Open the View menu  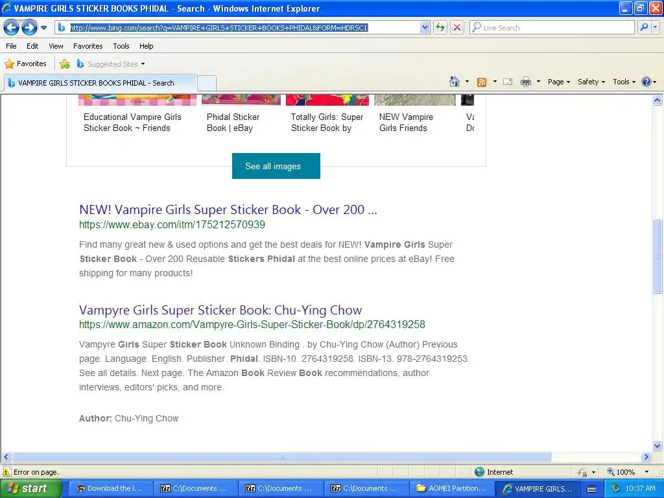tap(56, 46)
